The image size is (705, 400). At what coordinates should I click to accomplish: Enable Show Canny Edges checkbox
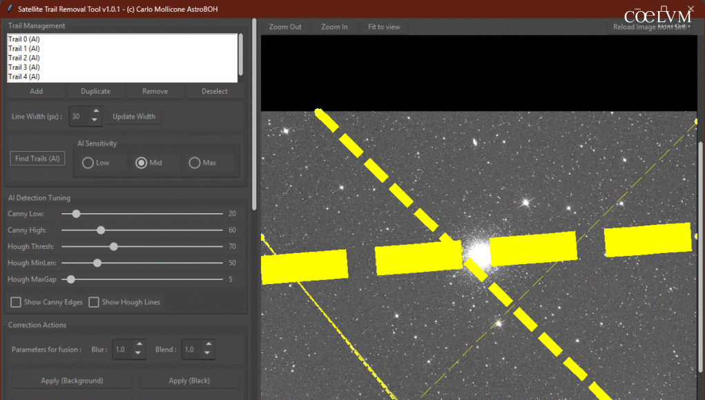tap(16, 302)
